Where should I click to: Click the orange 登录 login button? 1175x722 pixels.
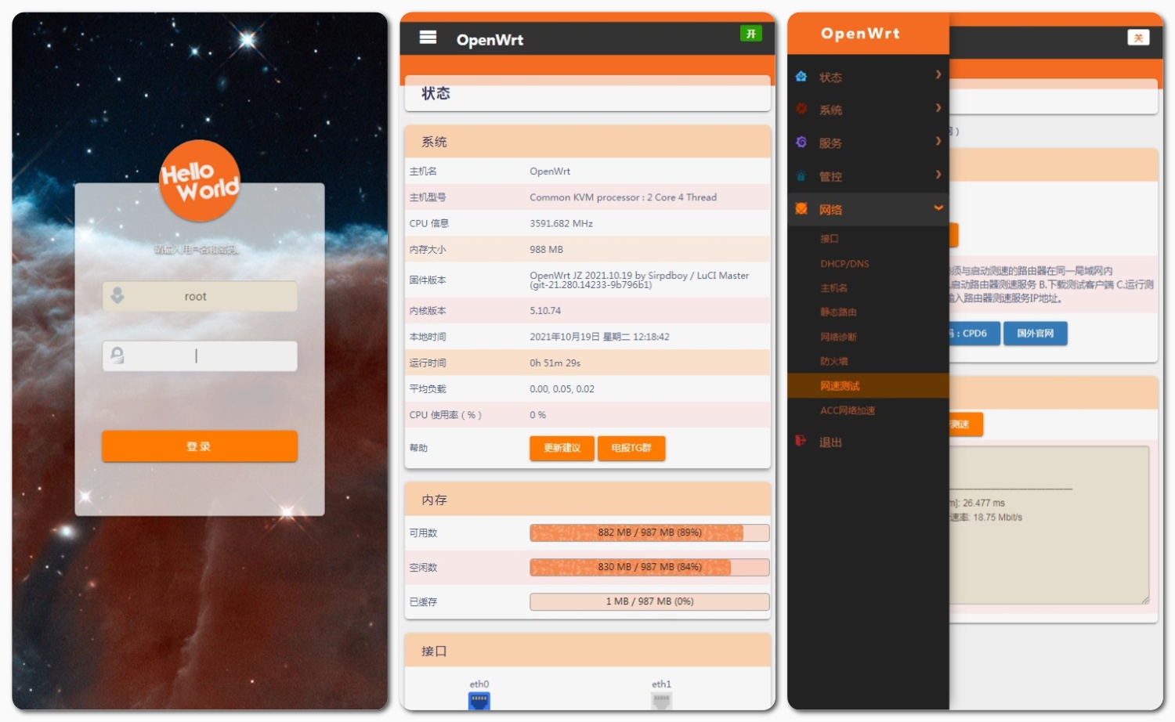[x=200, y=446]
